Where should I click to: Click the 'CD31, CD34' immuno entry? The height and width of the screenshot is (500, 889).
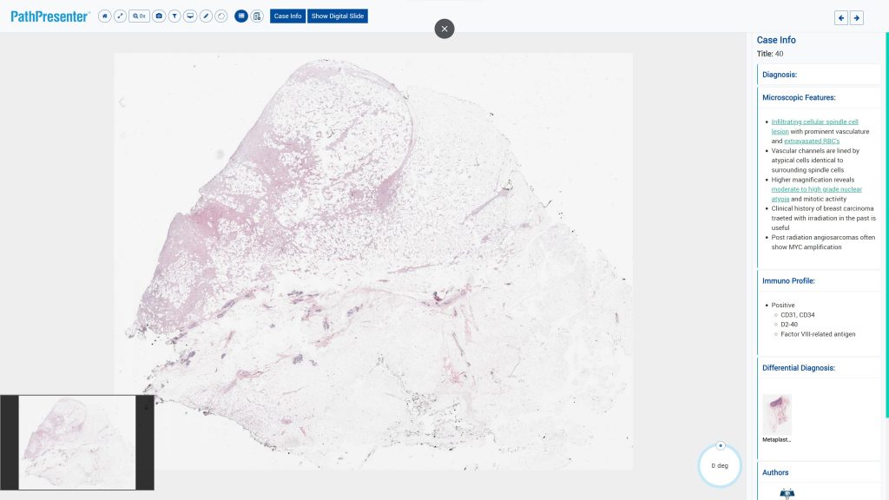pos(798,315)
